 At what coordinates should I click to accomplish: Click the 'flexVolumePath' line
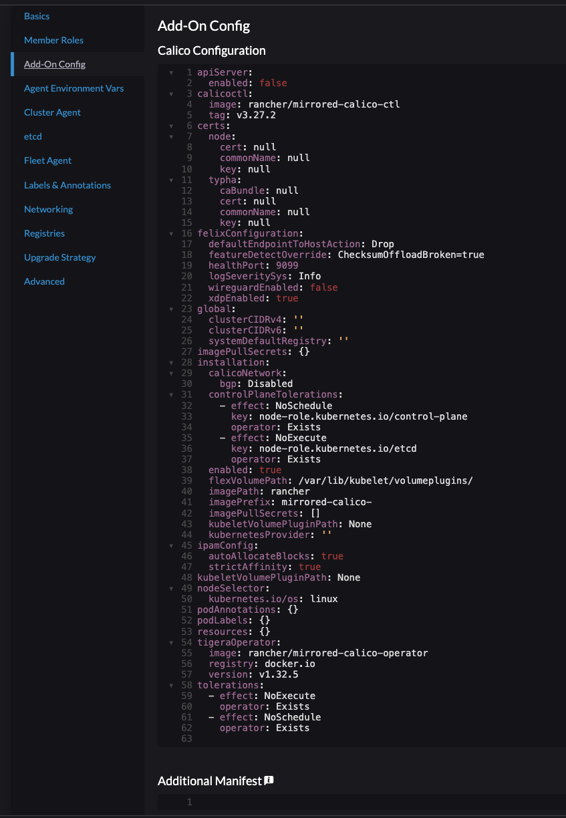[x=341, y=481]
